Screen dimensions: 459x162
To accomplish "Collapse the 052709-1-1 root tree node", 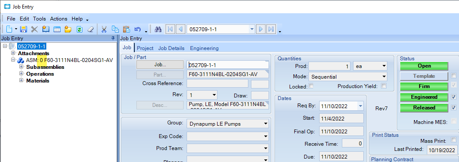I will coord(5,46).
